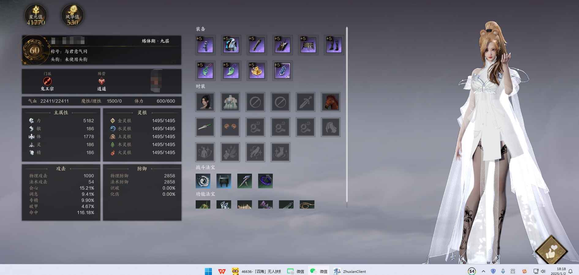Click the 命中 rate 116.18%

pyautogui.click(x=86, y=213)
